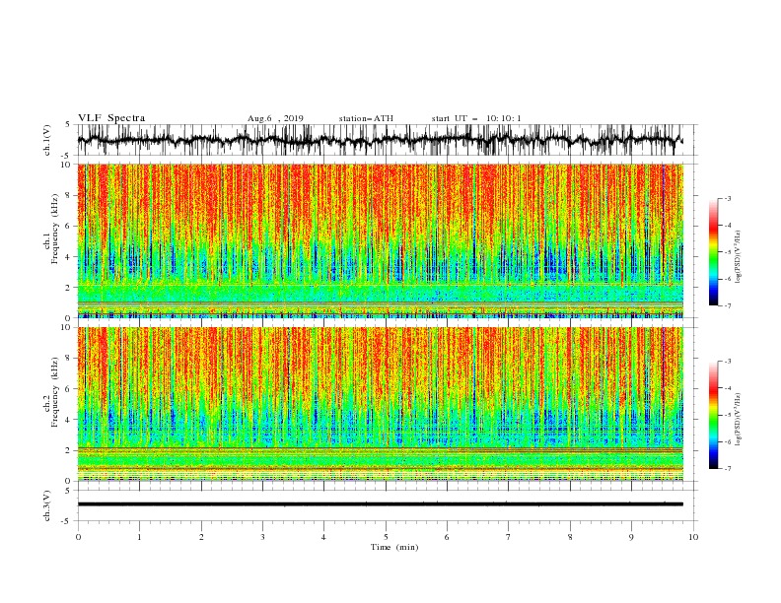
Task: Click the time axis tick label '3'
Action: click(262, 537)
